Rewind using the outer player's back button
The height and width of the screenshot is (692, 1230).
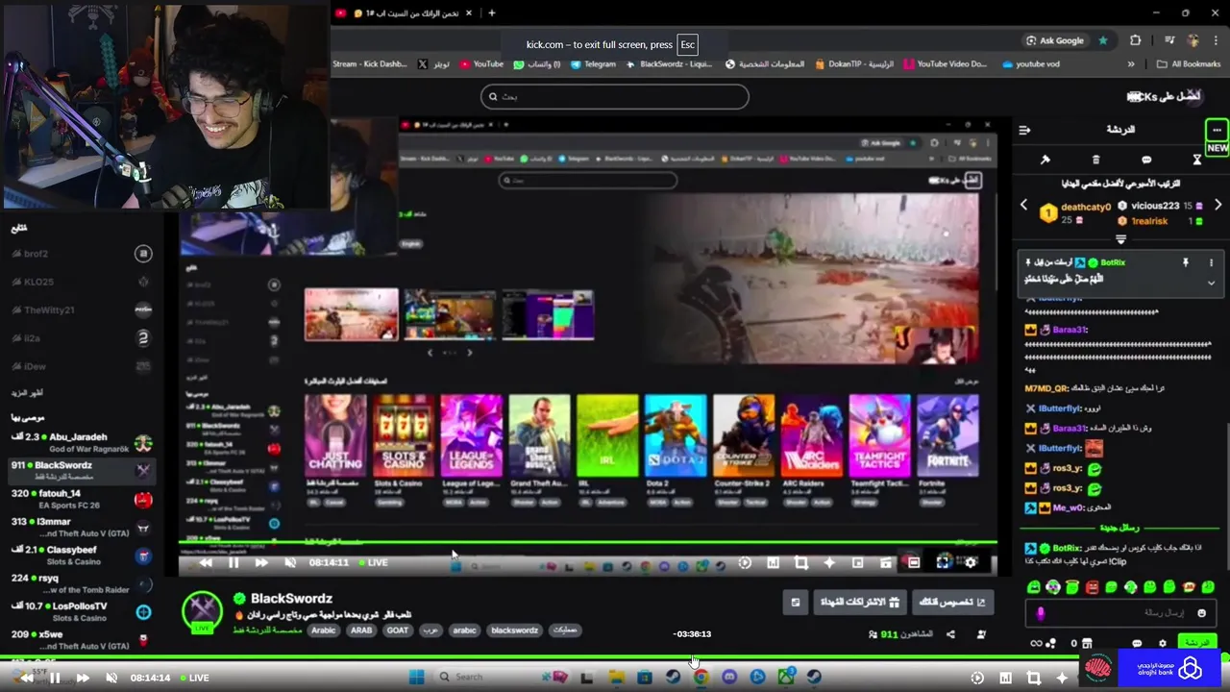click(x=26, y=678)
